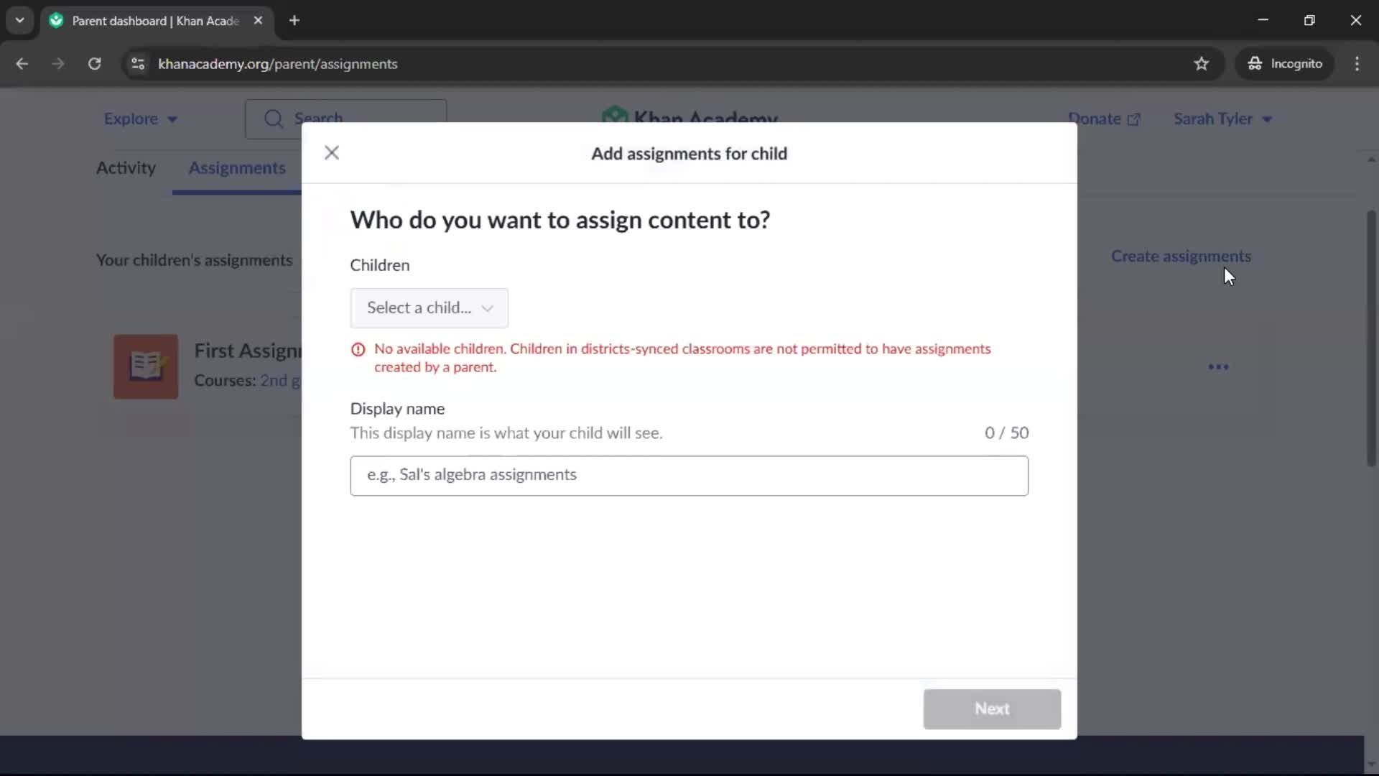
Task: Open the First Assignment options ellipsis
Action: tap(1218, 366)
